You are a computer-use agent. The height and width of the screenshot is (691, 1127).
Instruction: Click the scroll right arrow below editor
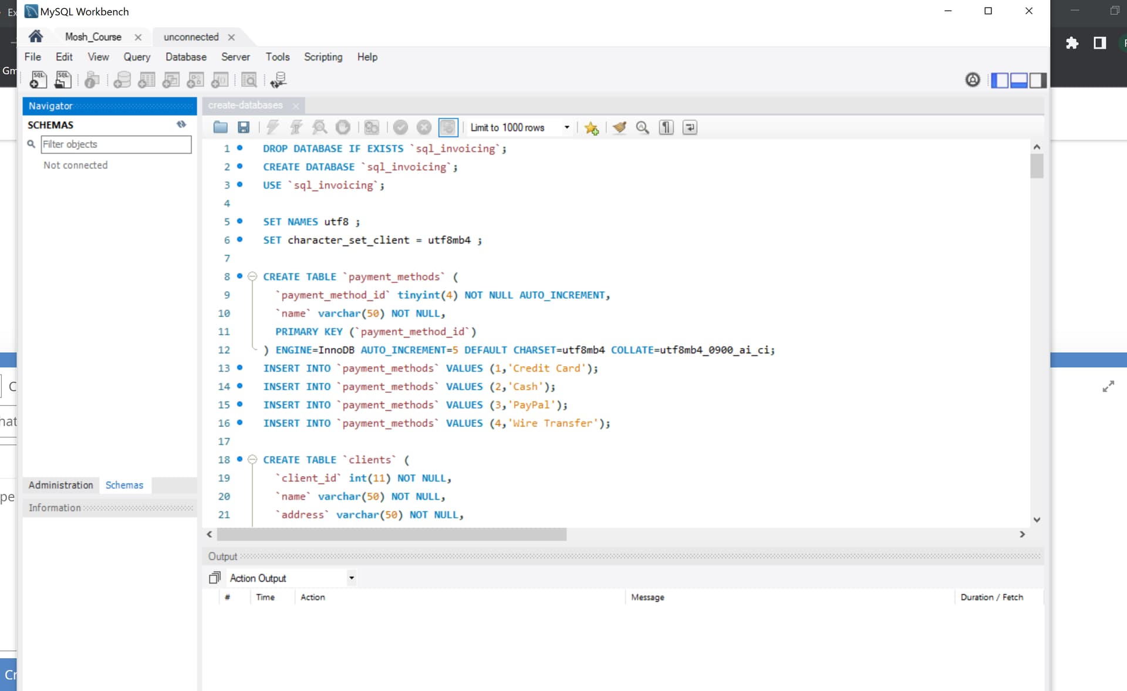(x=1022, y=534)
